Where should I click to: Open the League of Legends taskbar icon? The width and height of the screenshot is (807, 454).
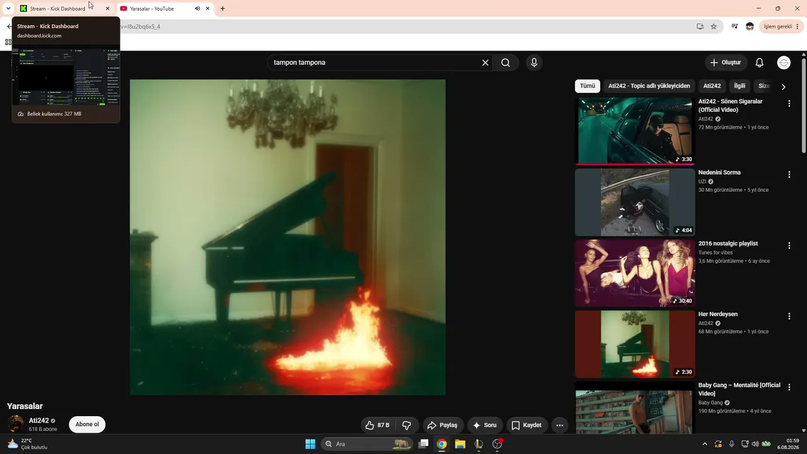pyautogui.click(x=479, y=444)
